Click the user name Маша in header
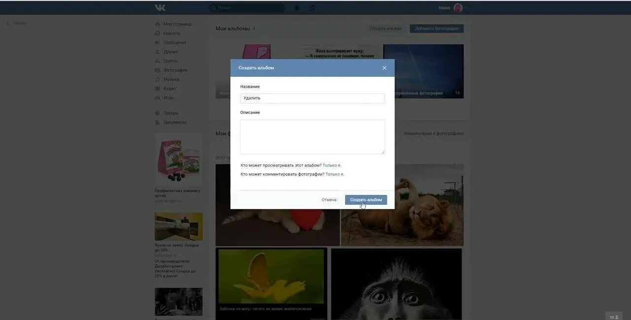631x320 pixels. 444,8
